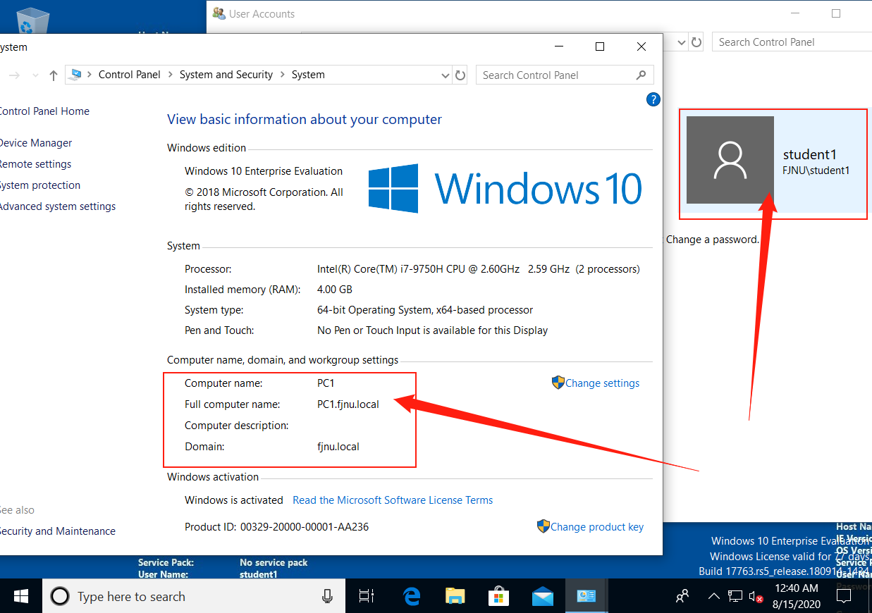Screen dimensions: 872x613
Task: Open Advanced system settings link
Action: click(x=58, y=206)
